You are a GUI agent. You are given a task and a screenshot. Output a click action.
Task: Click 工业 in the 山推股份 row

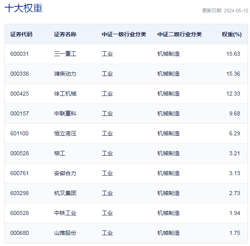point(107,233)
